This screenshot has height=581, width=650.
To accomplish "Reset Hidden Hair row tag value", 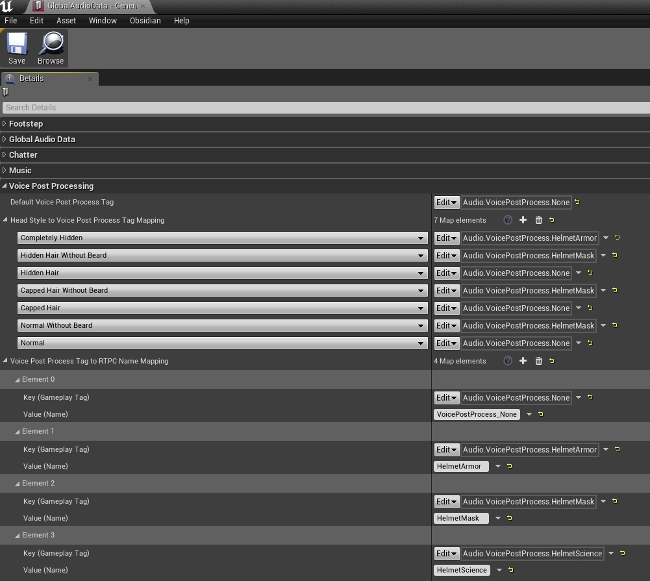I will (x=590, y=273).
